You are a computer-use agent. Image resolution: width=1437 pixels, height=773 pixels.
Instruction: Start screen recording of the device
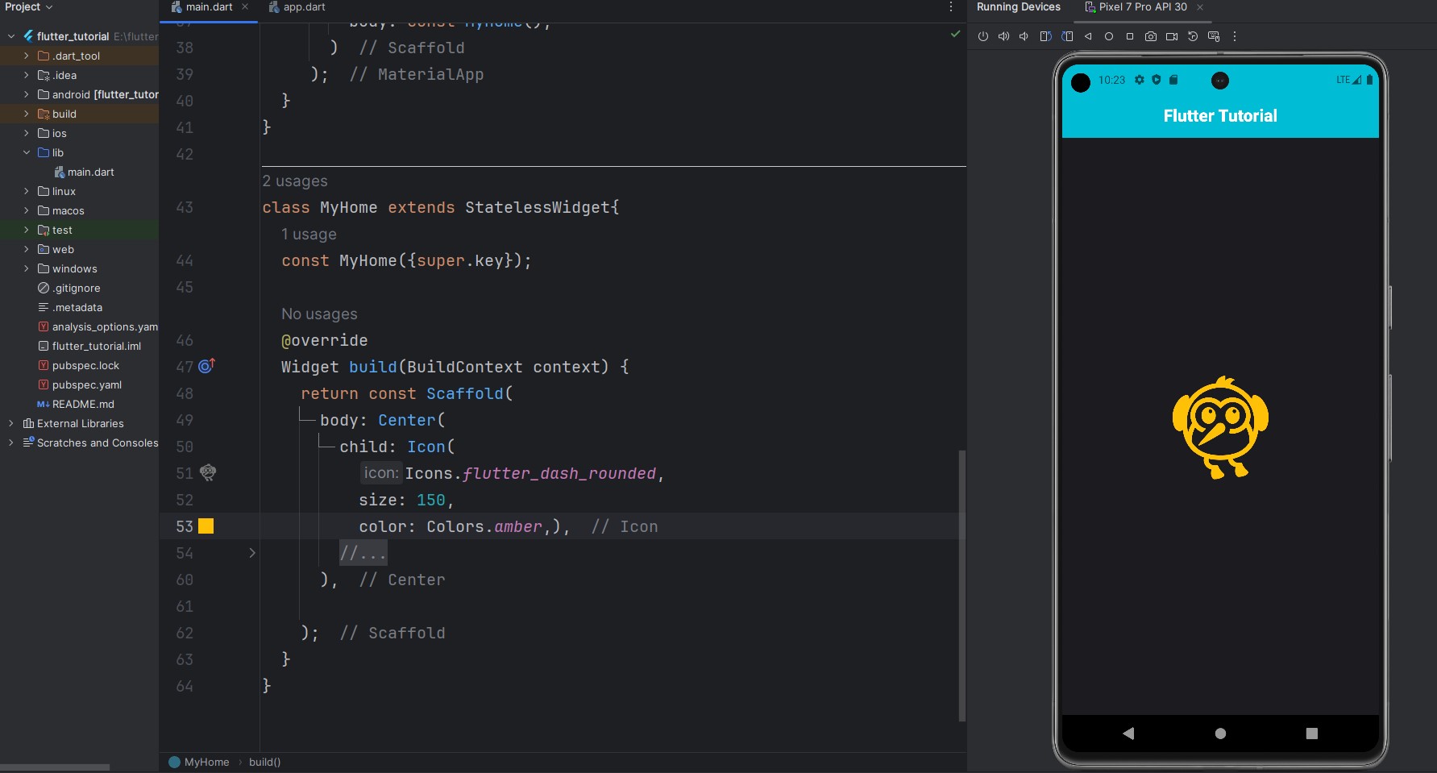(x=1172, y=35)
